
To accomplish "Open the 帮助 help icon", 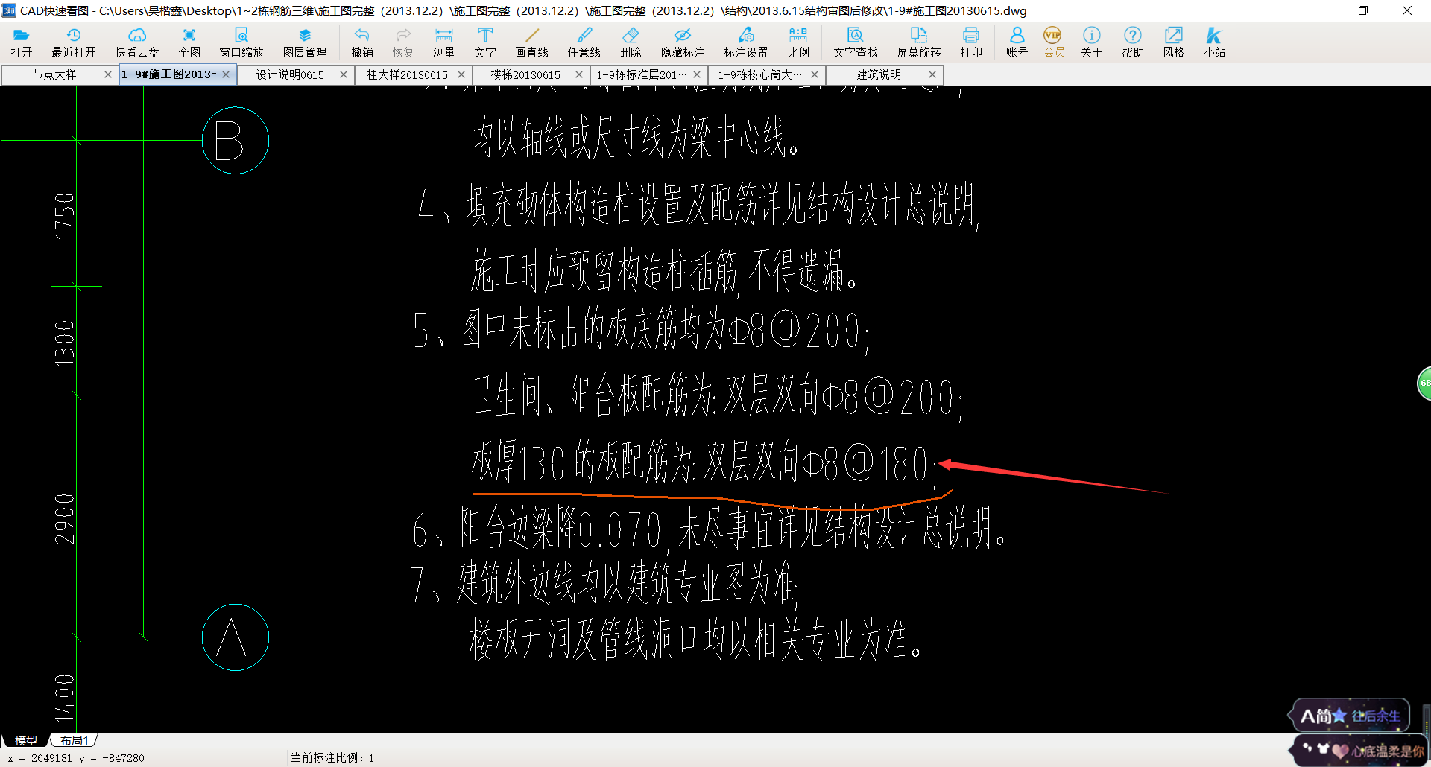I will [1133, 42].
